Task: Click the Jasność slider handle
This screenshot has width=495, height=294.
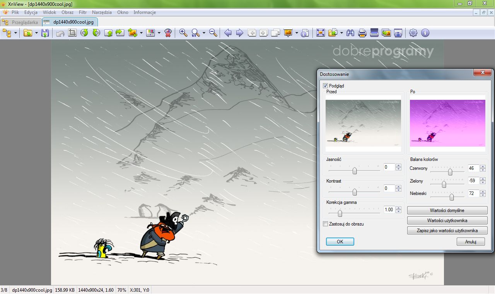Action: click(355, 171)
